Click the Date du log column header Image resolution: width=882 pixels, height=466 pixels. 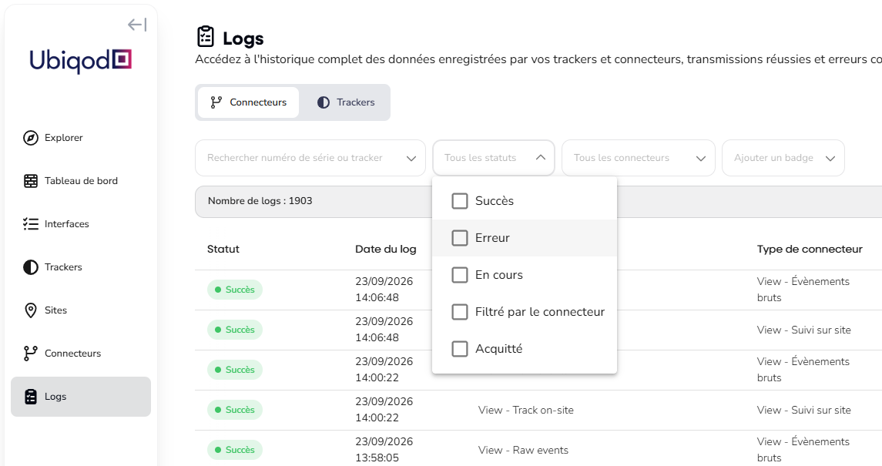386,249
